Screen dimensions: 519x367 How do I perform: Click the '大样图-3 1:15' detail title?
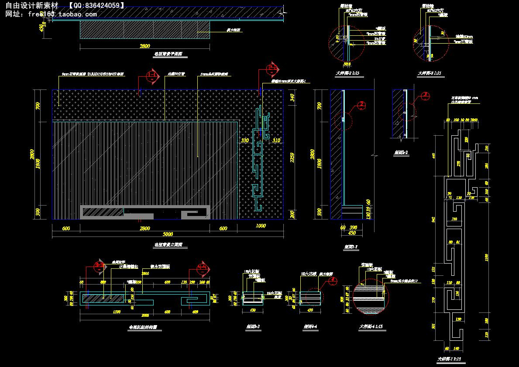point(430,73)
